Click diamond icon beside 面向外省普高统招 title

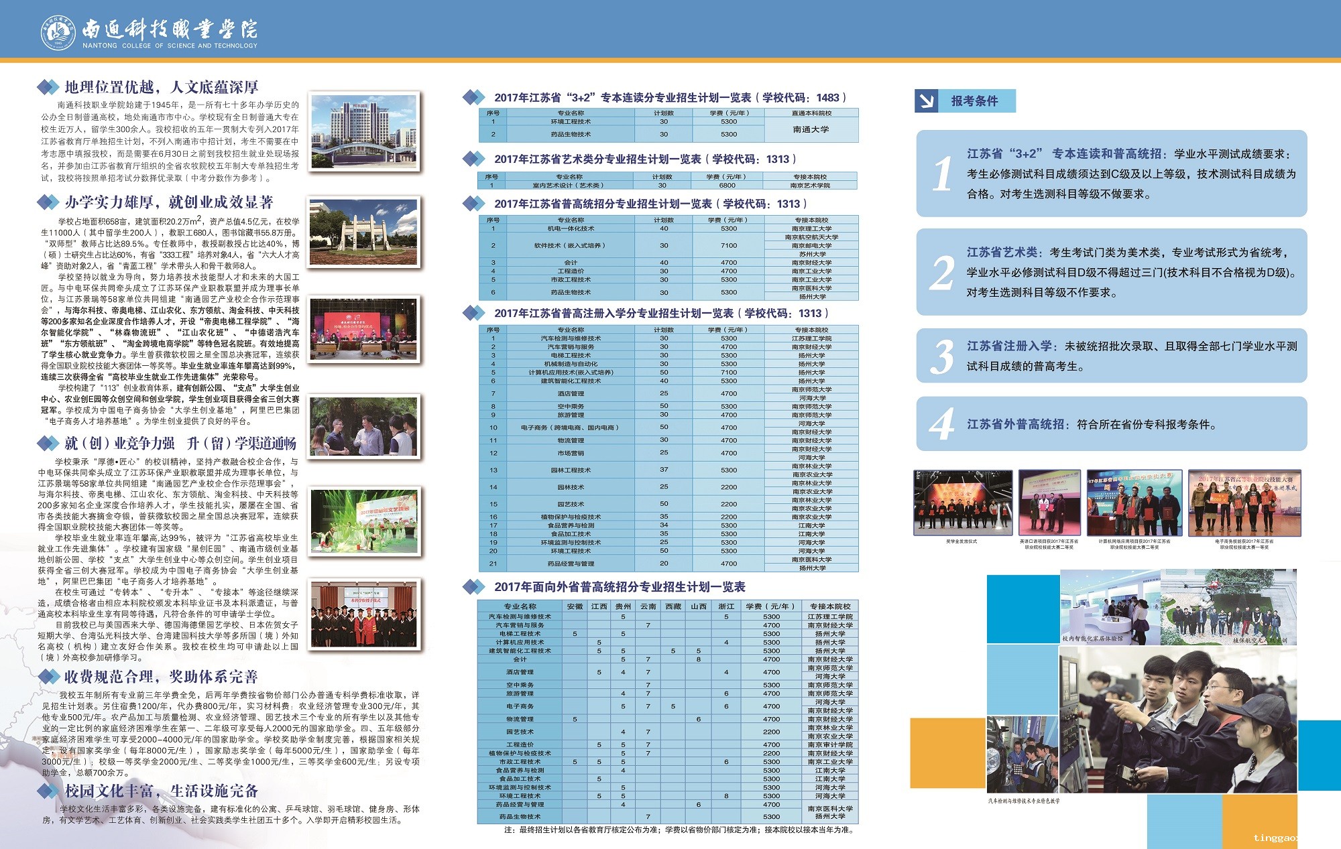(x=474, y=587)
